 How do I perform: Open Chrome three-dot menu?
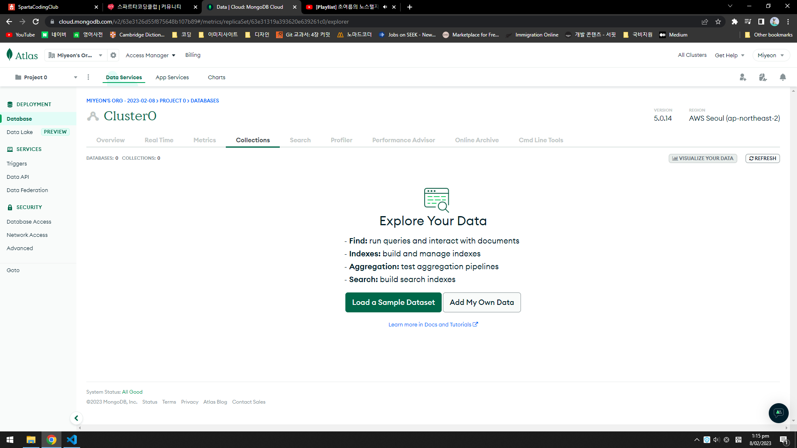pyautogui.click(x=788, y=22)
